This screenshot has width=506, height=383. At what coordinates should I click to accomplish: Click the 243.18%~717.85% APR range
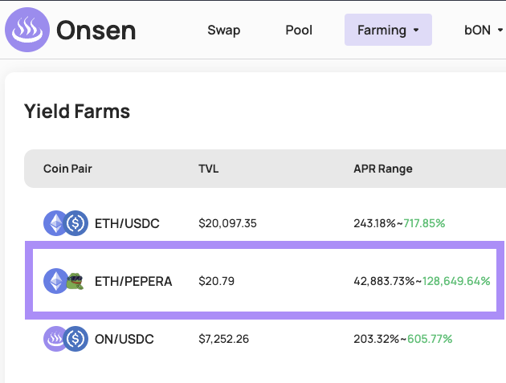point(399,223)
